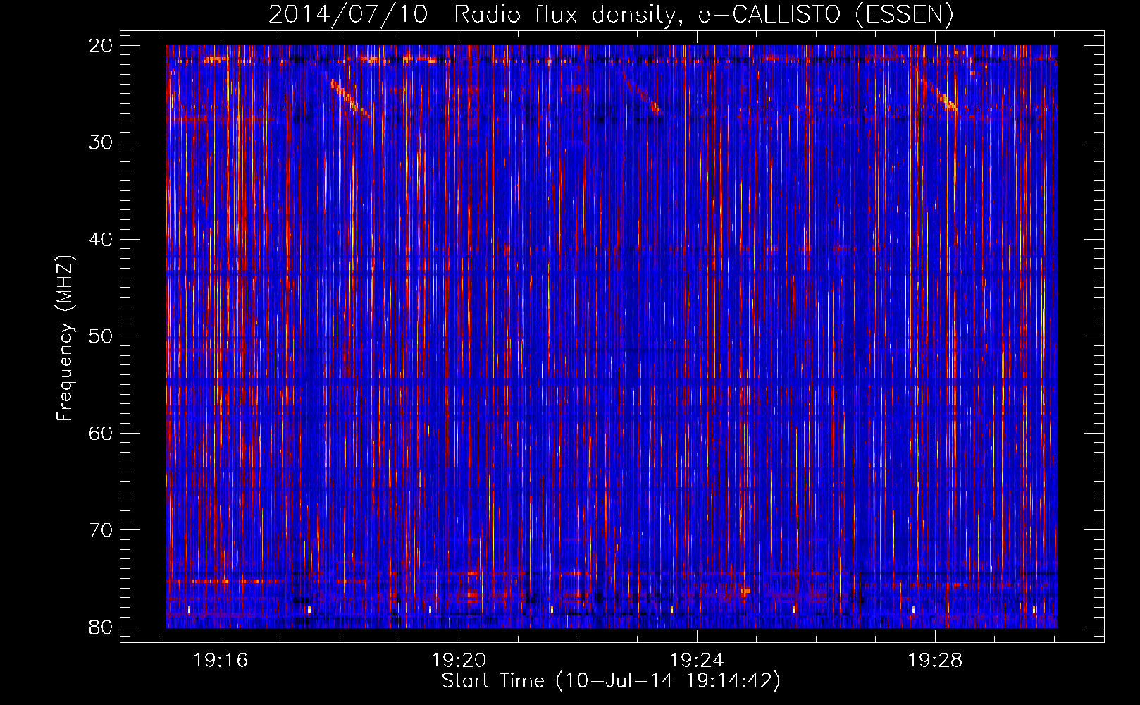Click the 70 frequency tick label

click(101, 529)
